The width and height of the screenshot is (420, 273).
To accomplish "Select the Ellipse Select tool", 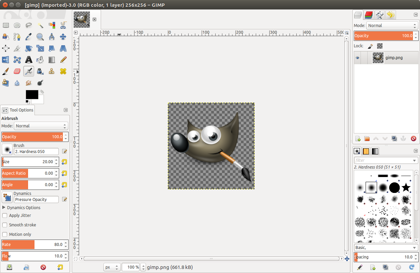I will point(17,25).
